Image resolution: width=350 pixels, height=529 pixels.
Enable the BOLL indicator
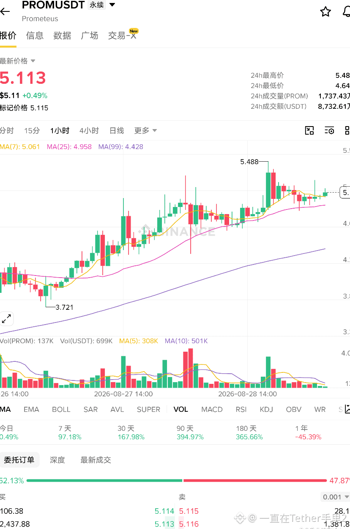[61, 409]
